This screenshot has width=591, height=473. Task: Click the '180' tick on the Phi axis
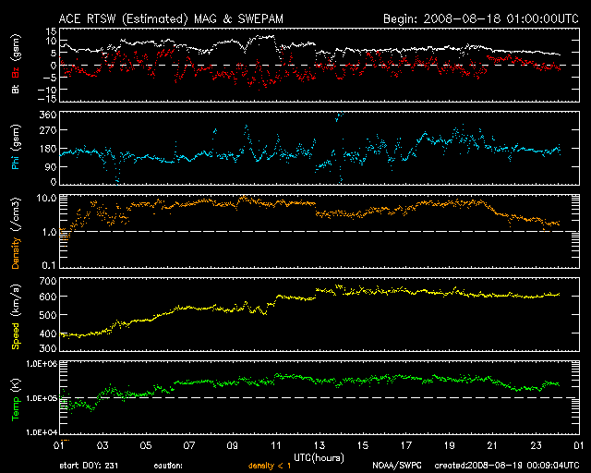(x=48, y=149)
